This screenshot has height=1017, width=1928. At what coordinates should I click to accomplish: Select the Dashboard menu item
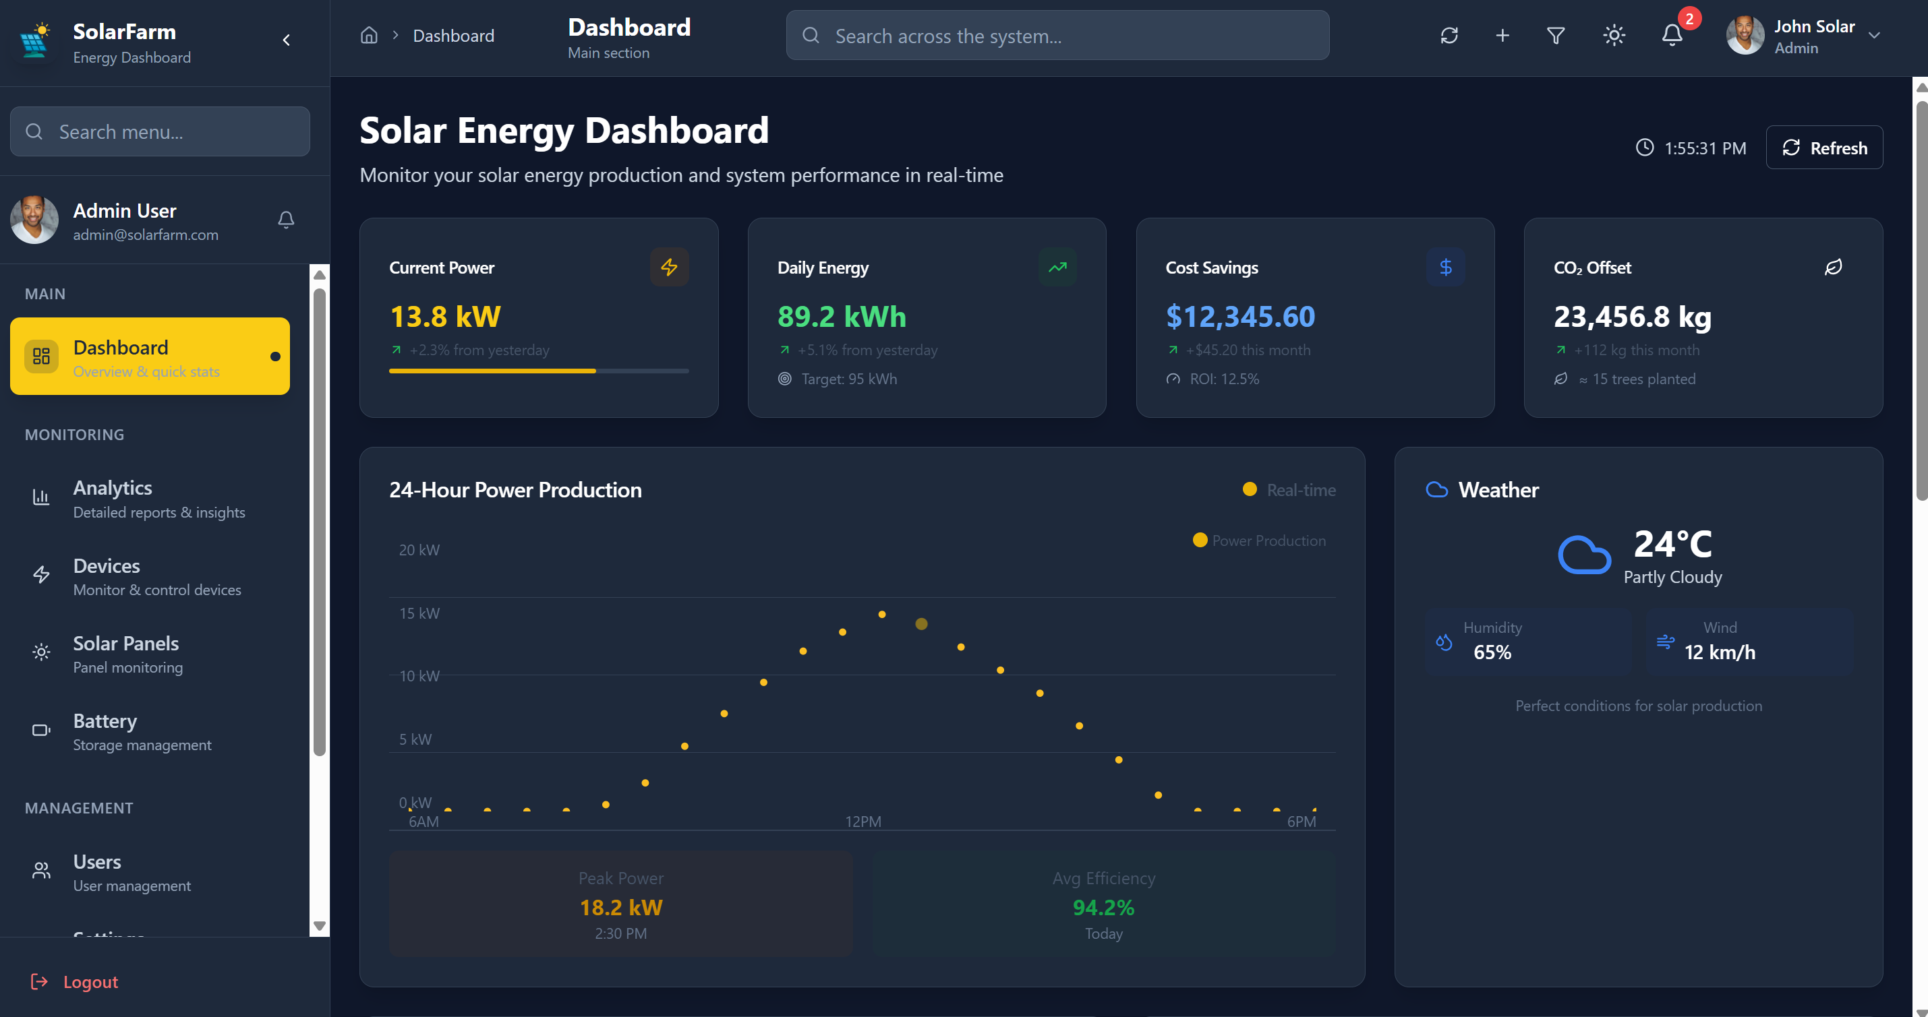click(149, 356)
